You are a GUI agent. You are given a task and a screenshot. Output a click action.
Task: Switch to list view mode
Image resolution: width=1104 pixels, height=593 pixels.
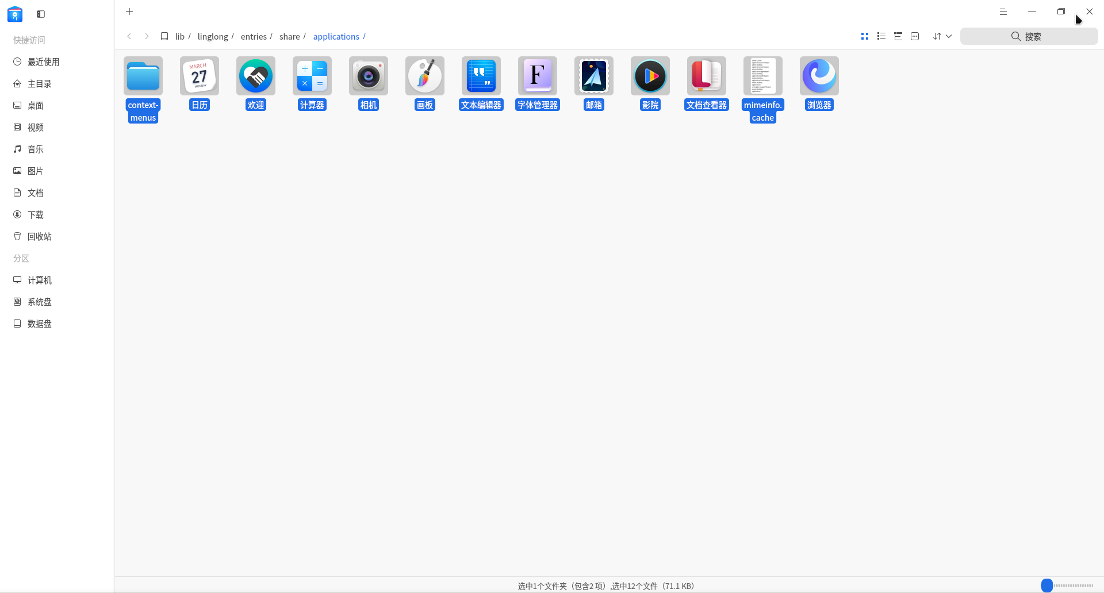point(881,36)
